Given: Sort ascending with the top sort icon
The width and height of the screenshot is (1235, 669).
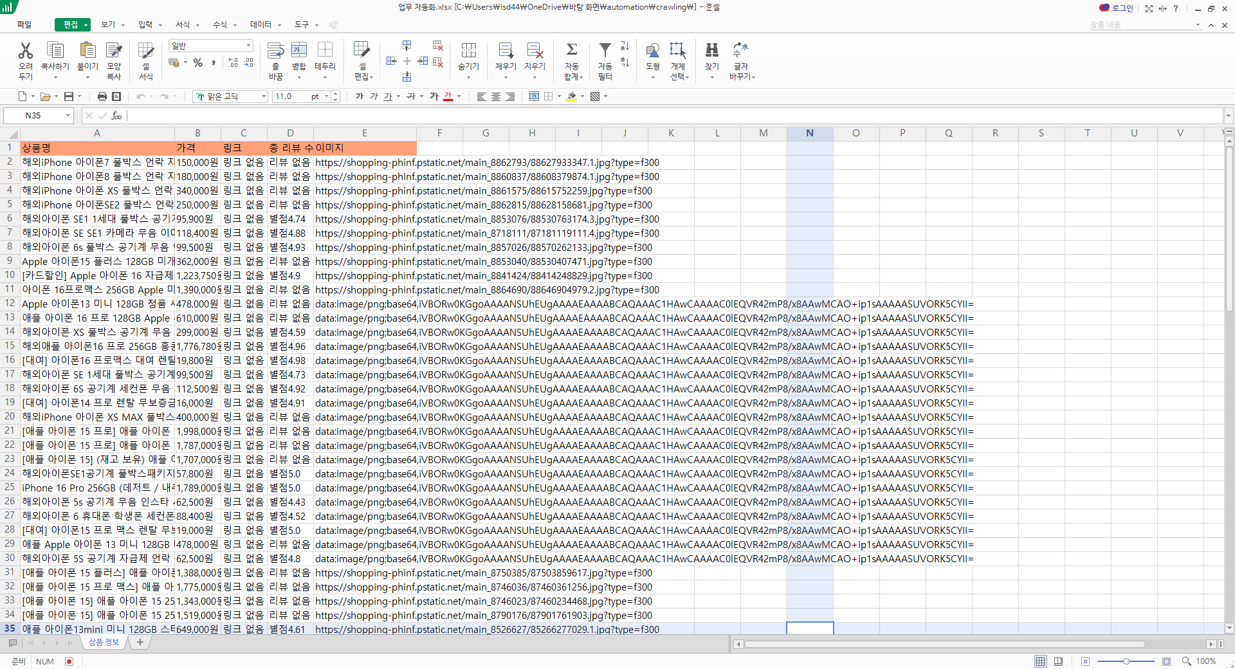Looking at the screenshot, I should pyautogui.click(x=625, y=46).
